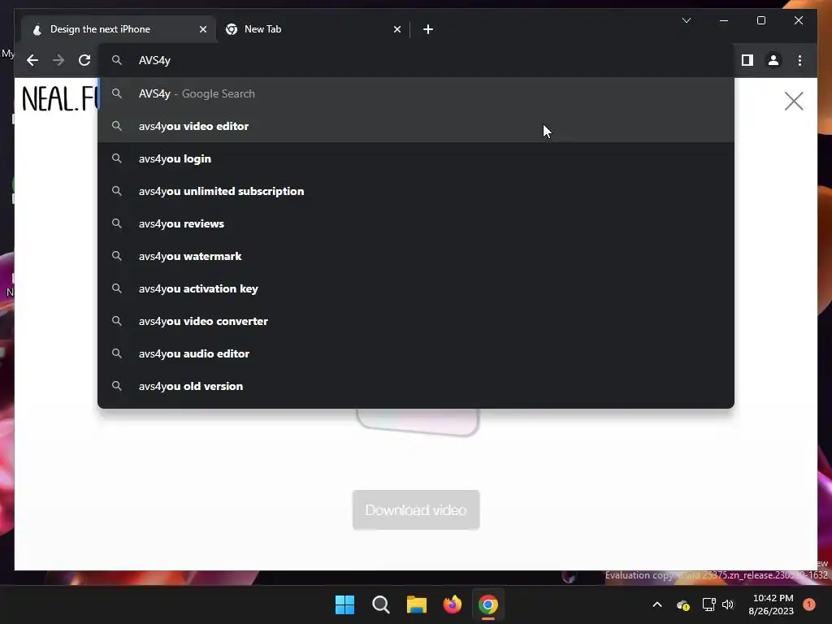Open network settings tray icon

708,604
